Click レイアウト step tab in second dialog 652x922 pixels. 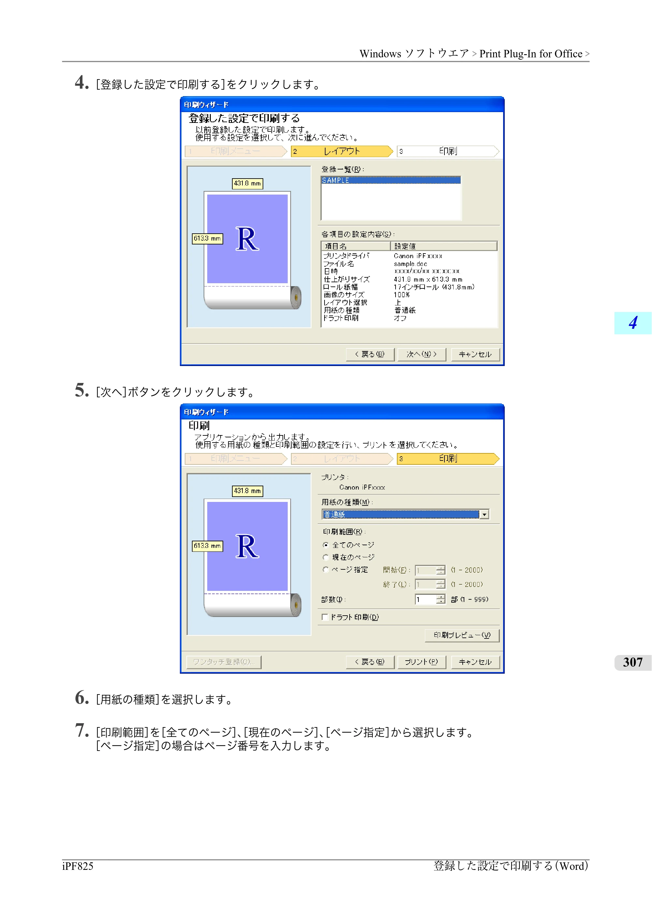[342, 459]
